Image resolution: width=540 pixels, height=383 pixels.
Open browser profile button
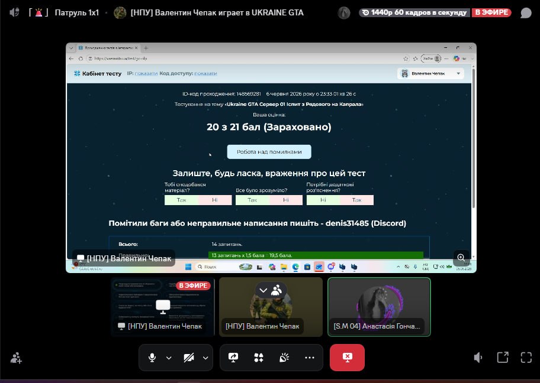click(431, 59)
